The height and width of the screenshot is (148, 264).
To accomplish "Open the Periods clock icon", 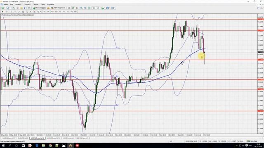I will (x=107, y=8).
